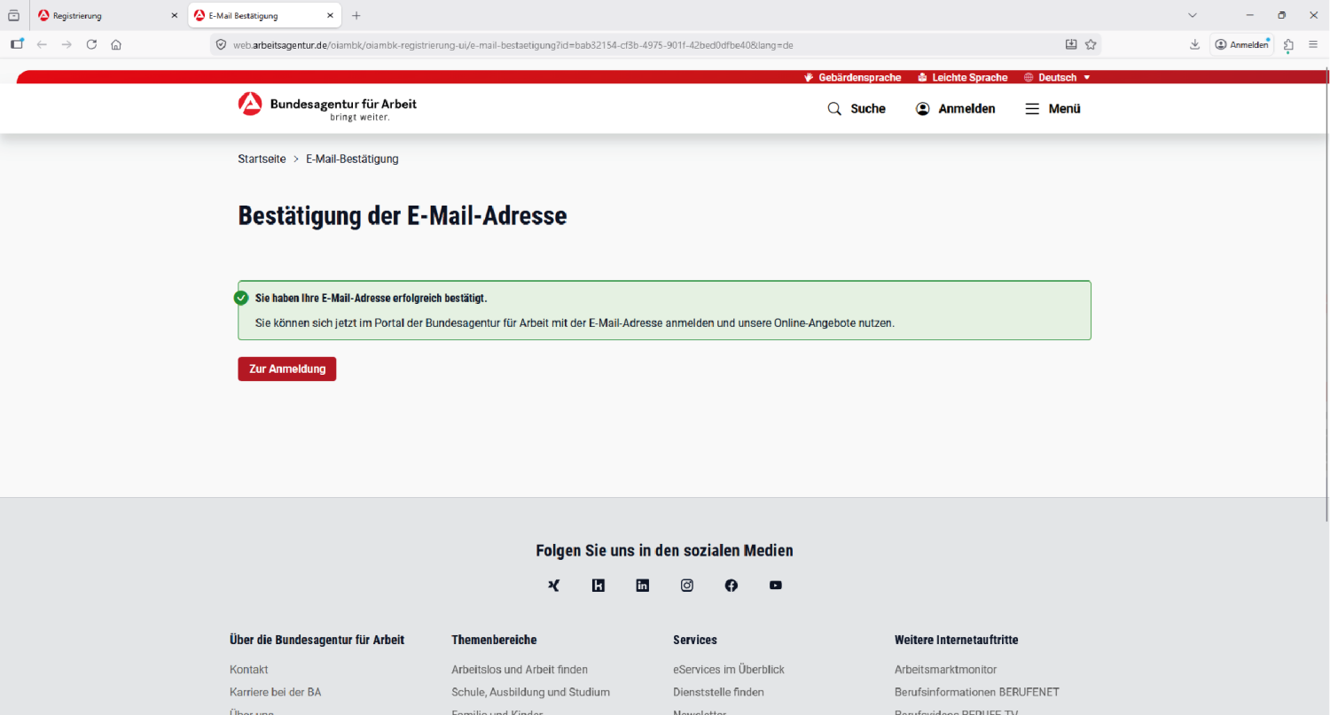The width and height of the screenshot is (1330, 715).
Task: Click the Suche magnifier icon
Action: [x=833, y=108]
